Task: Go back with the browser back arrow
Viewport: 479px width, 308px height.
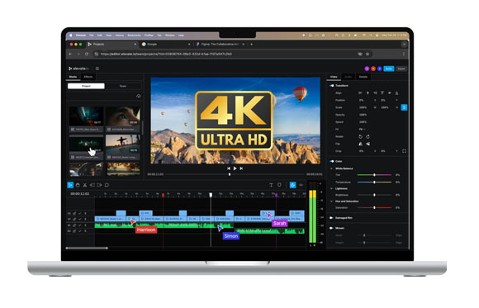Action: (x=70, y=54)
